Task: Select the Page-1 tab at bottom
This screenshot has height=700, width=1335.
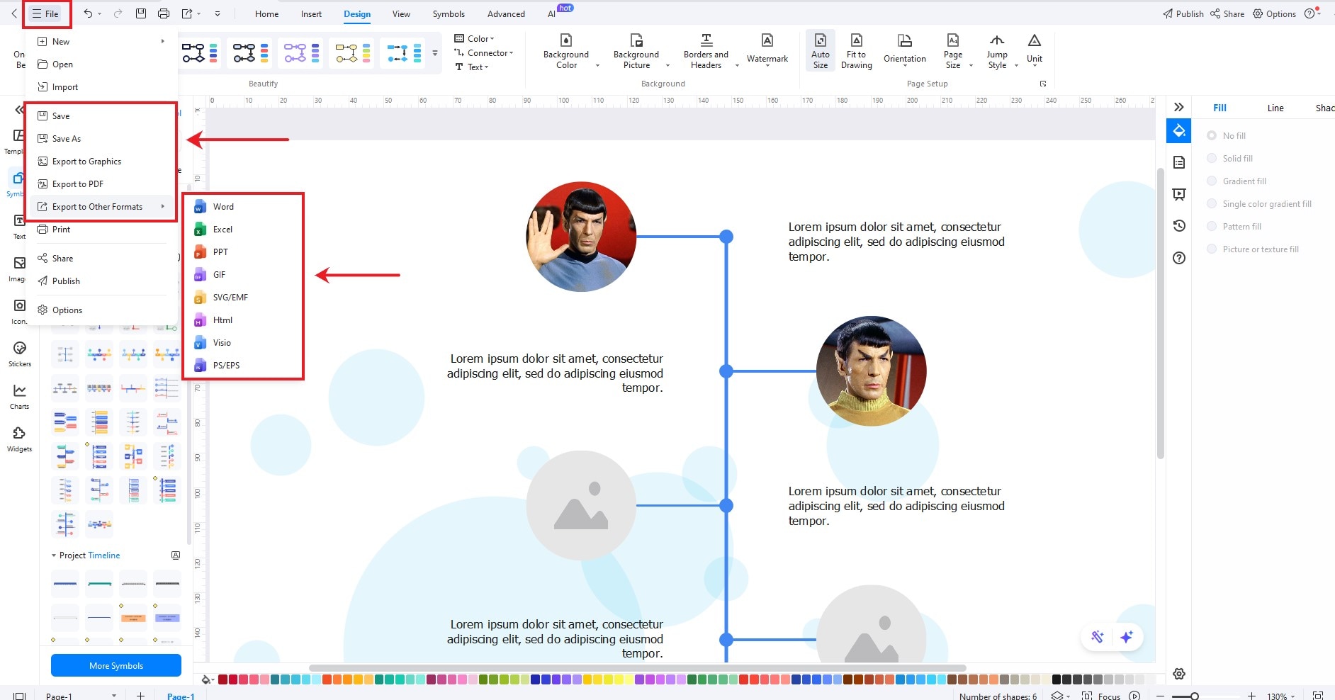Action: click(181, 696)
